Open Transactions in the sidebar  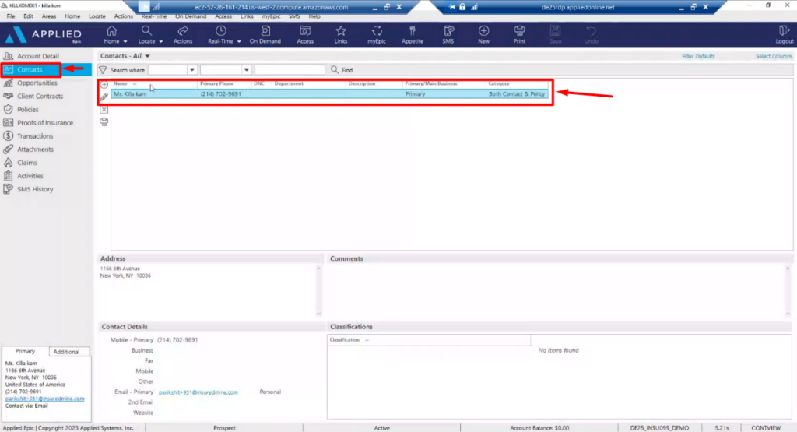[34, 135]
